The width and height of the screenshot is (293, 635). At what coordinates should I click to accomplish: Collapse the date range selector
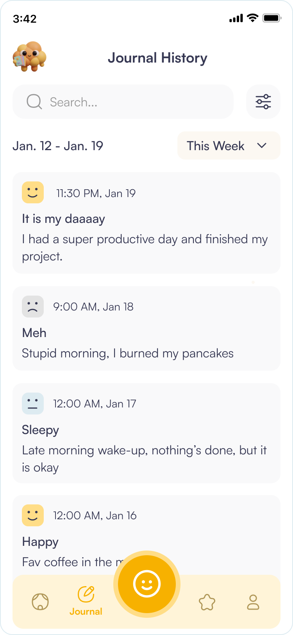point(229,145)
